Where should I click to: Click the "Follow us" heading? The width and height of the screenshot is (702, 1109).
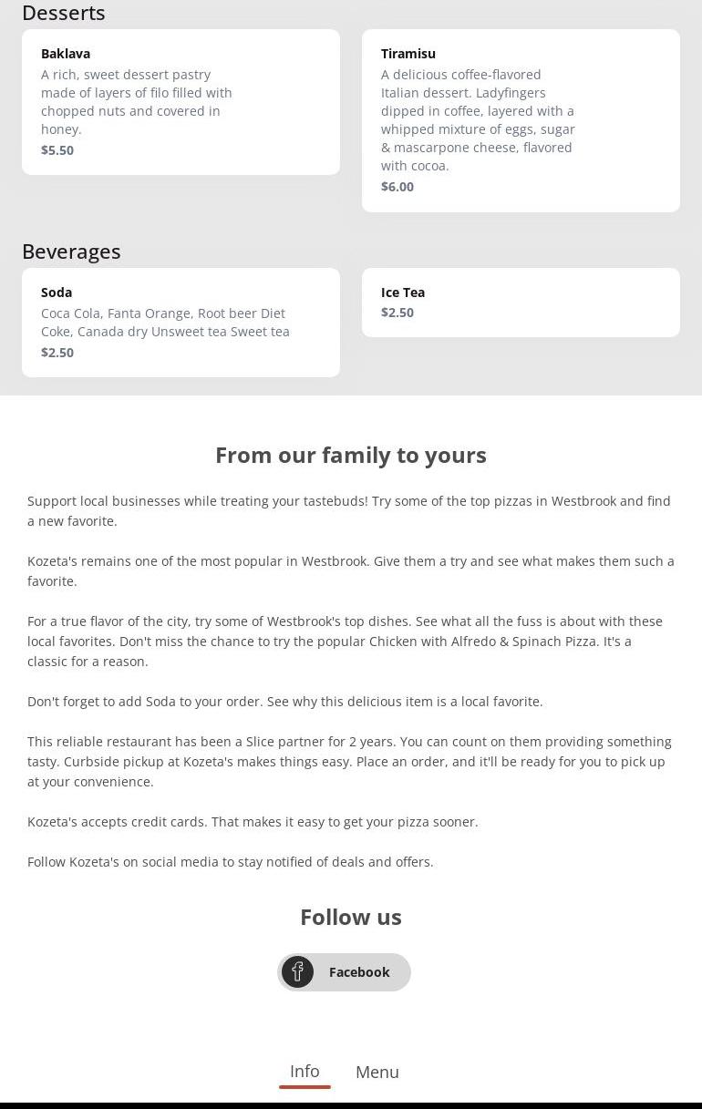point(351,917)
